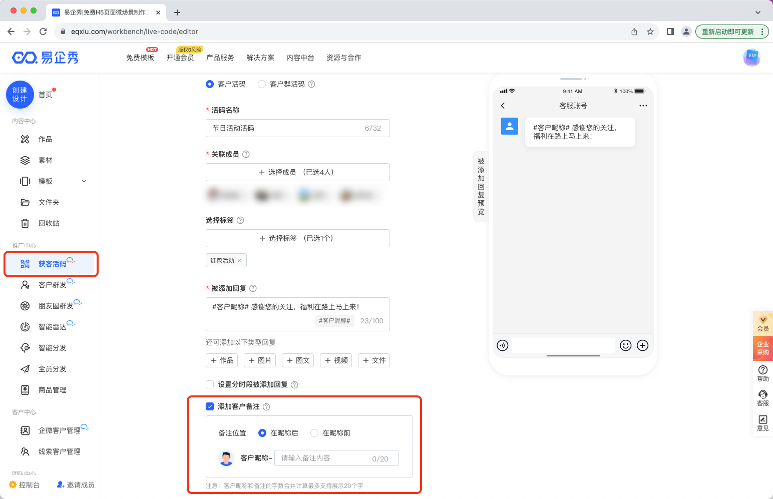Open the 选择成员 member selector
The width and height of the screenshot is (773, 499).
coord(297,172)
